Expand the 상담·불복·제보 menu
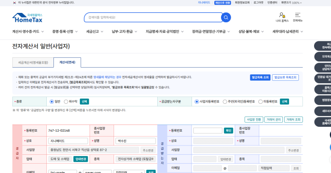The height and width of the screenshot is (173, 331). coord(251,32)
